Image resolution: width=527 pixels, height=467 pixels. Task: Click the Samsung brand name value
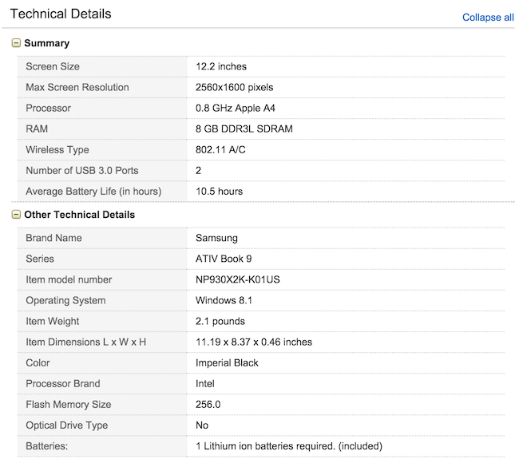[x=216, y=238]
